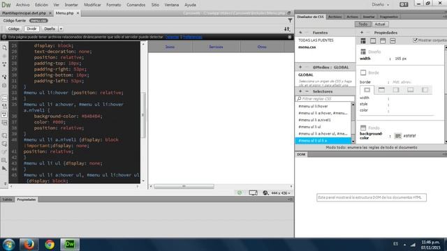Jump to Border category icon in Propiedades
Image resolution: width=447 pixels, height=251 pixels.
pyautogui.click(x=373, y=41)
